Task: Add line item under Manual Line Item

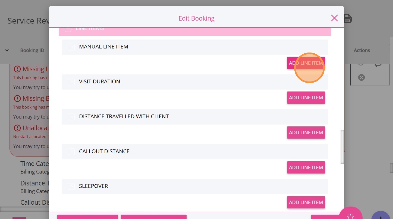Action: (x=306, y=63)
